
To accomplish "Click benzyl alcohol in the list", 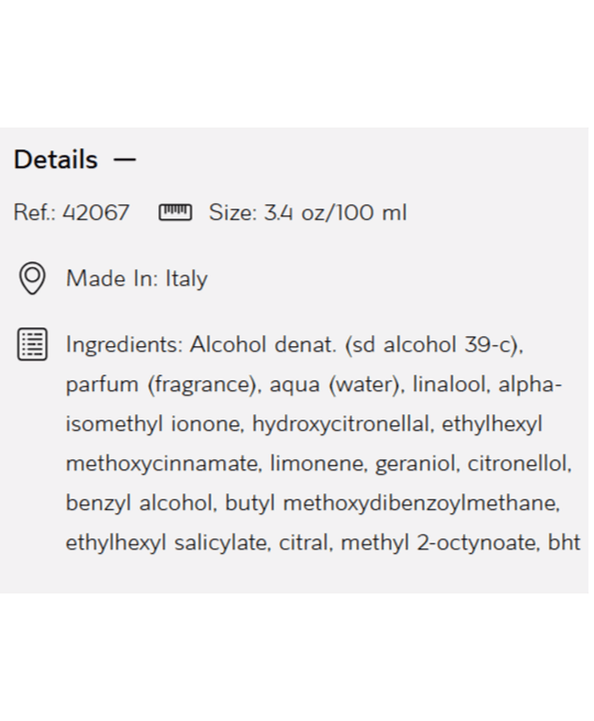I will (x=140, y=503).
